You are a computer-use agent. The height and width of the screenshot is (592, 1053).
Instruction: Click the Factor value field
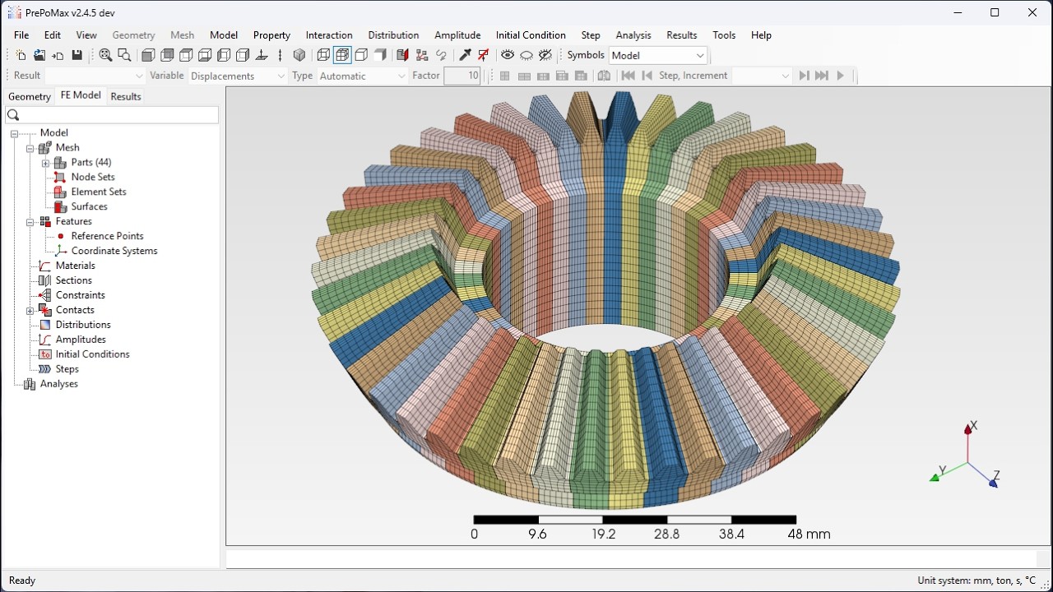(x=462, y=76)
